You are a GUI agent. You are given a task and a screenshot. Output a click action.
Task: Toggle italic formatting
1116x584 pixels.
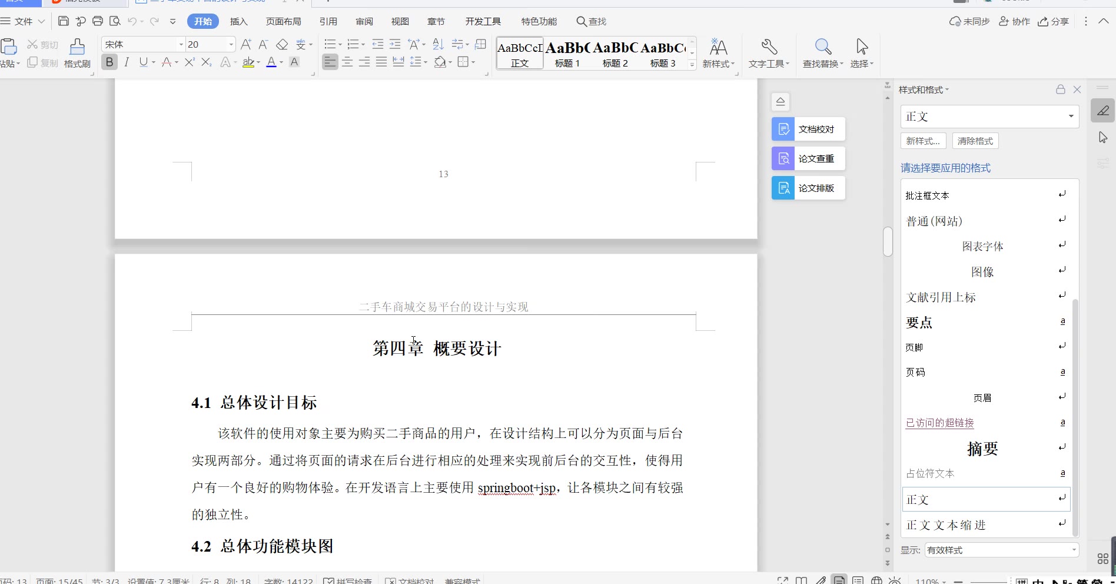127,62
